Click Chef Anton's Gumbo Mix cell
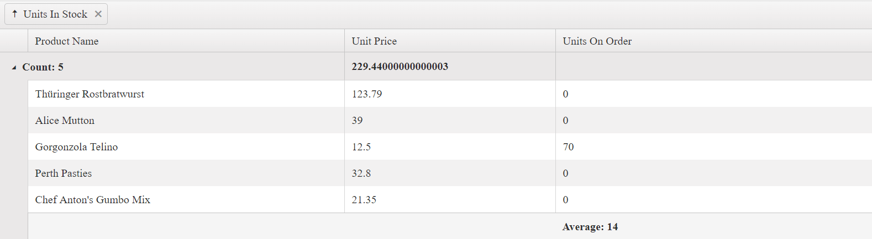The width and height of the screenshot is (872, 239). [x=93, y=200]
